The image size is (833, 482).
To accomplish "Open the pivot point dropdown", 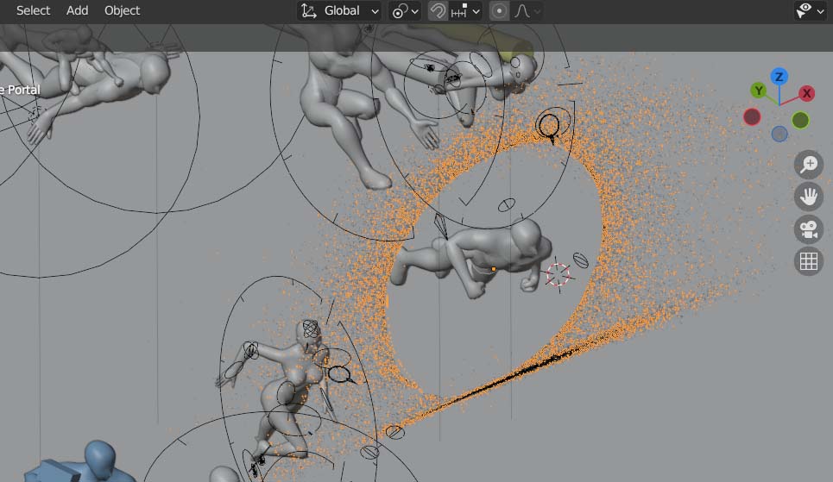I will click(405, 11).
